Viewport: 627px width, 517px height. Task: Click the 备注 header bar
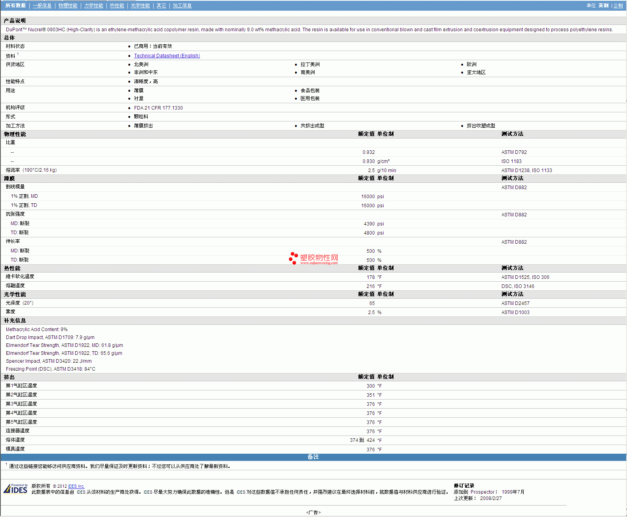(313, 457)
